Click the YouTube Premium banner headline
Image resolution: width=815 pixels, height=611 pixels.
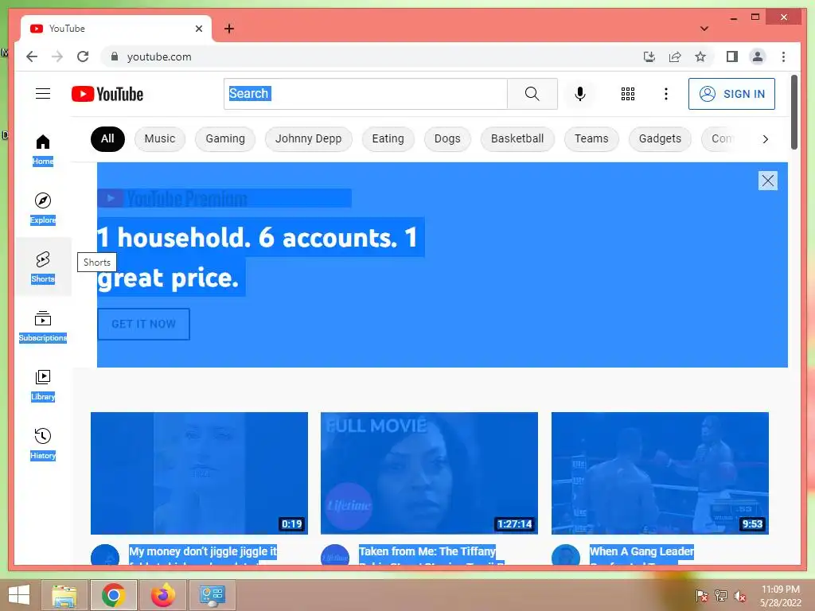tap(260, 257)
